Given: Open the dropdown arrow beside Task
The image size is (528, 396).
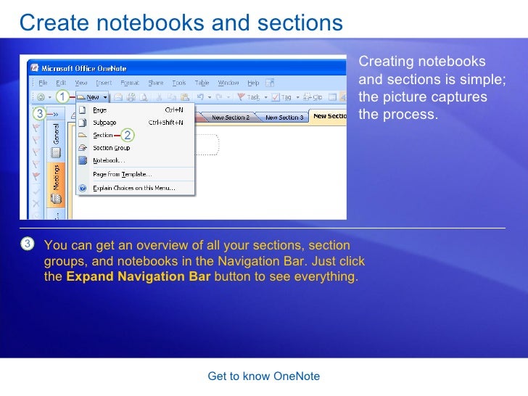Looking at the screenshot, I should point(265,97).
